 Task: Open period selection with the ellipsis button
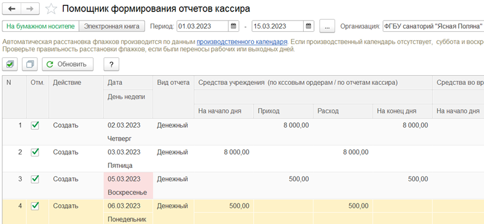tap(327, 26)
